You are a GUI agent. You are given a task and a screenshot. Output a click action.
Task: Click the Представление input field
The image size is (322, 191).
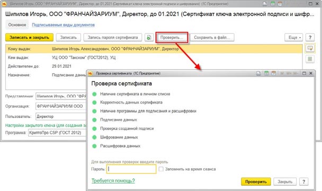(61, 97)
